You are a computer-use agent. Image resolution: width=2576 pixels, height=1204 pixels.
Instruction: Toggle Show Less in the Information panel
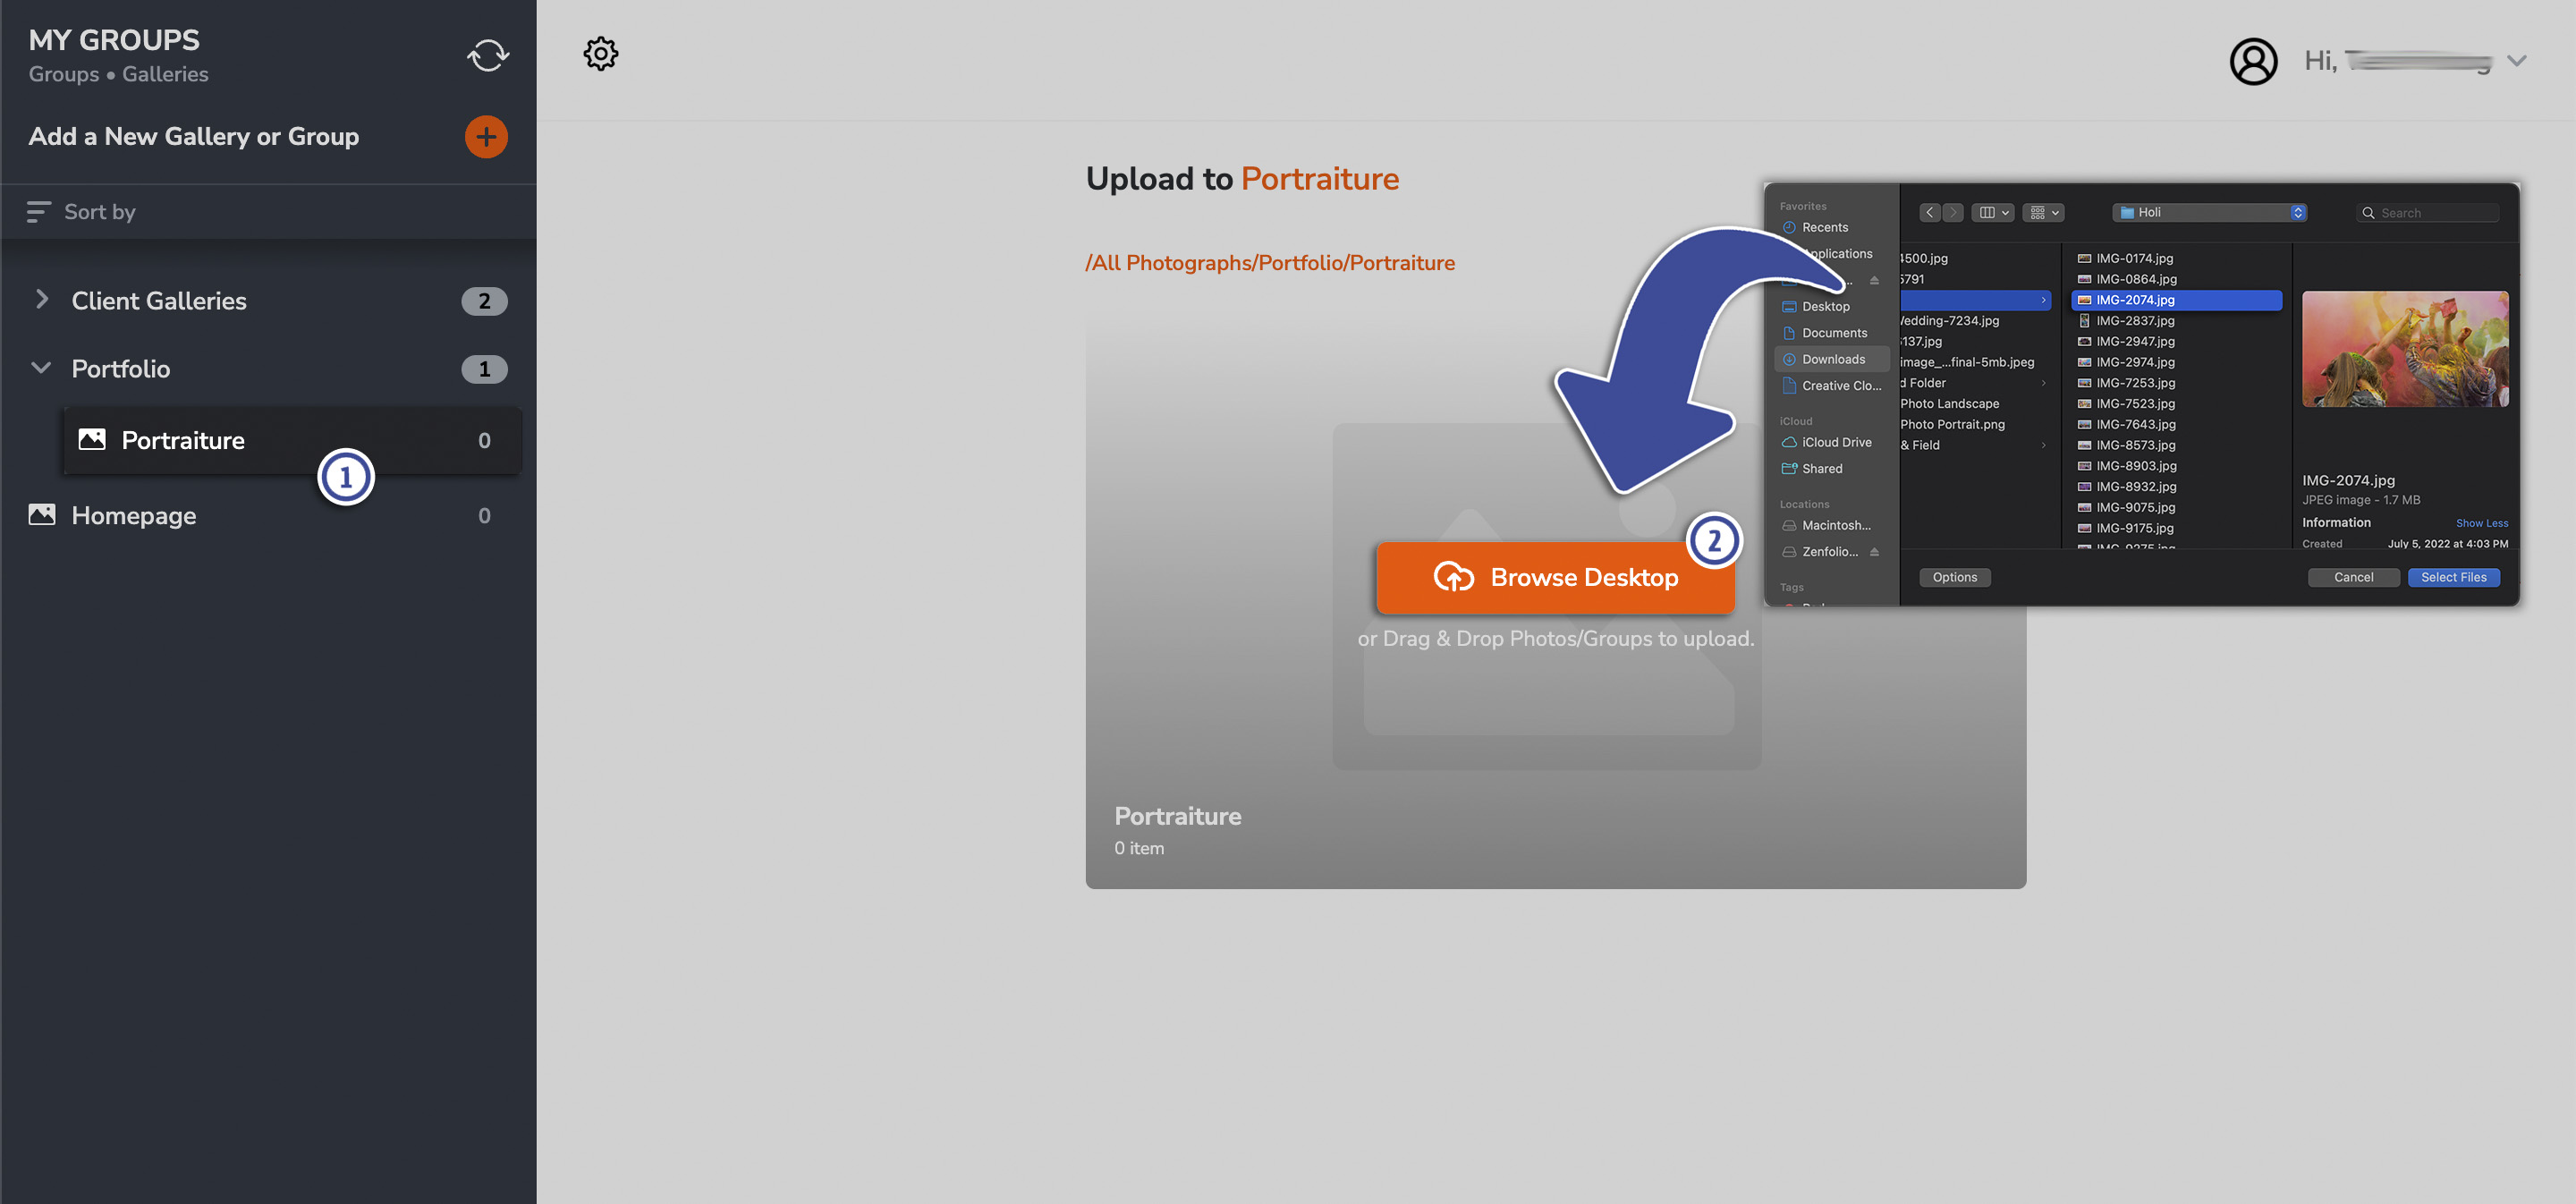coord(2481,522)
